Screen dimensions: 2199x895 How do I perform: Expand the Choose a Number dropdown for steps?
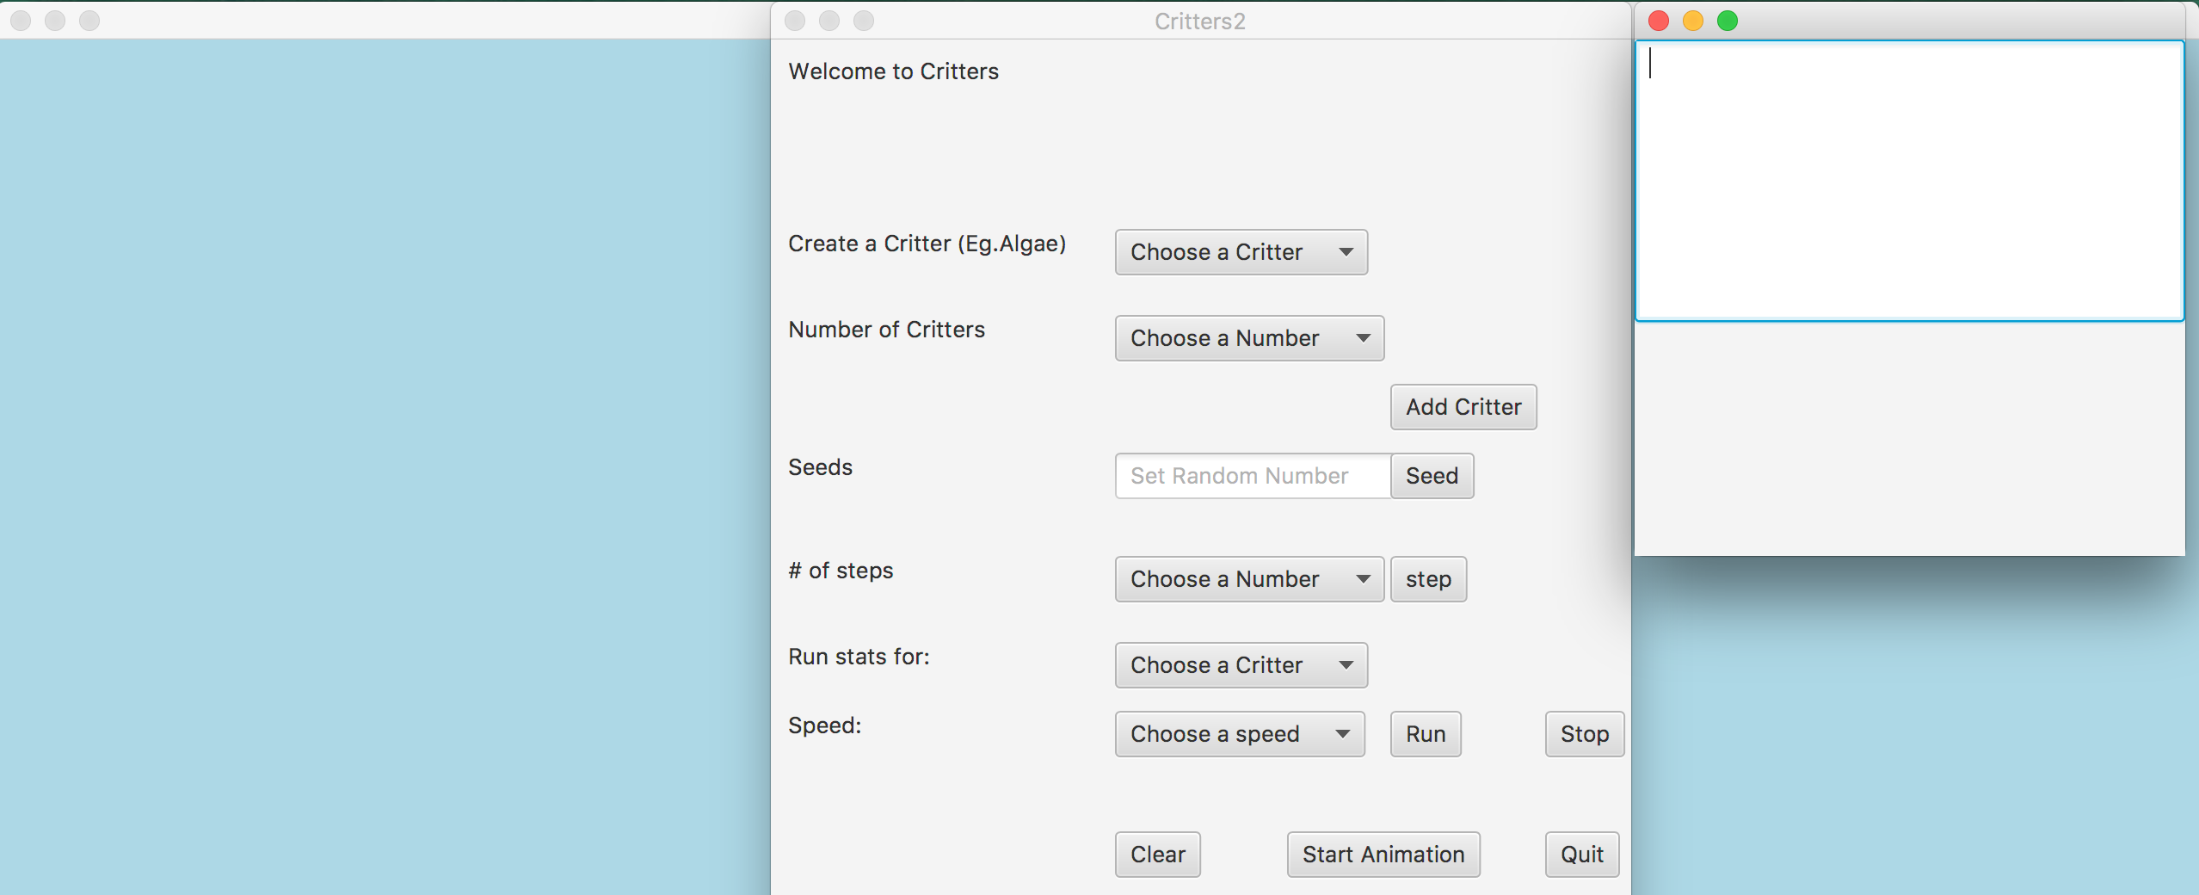tap(1247, 578)
